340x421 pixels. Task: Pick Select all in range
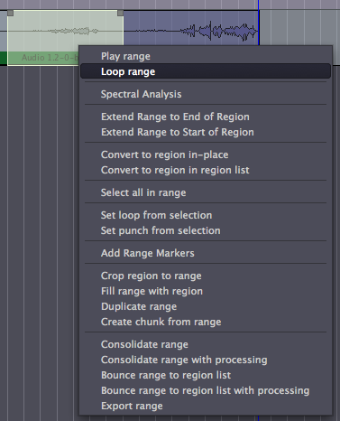(x=206, y=192)
